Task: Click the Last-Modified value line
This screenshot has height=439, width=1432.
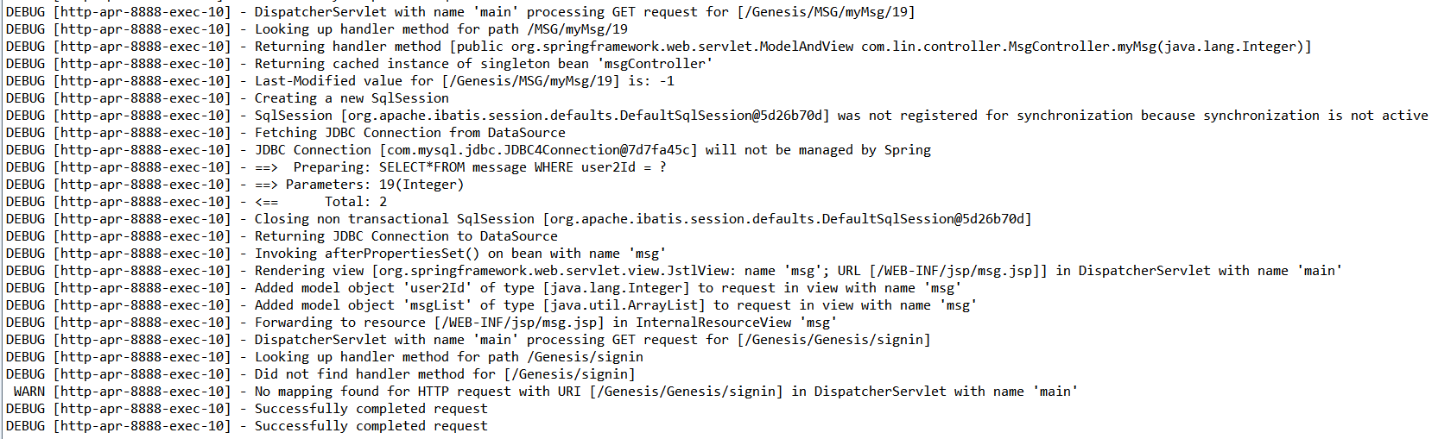Action: click(465, 81)
